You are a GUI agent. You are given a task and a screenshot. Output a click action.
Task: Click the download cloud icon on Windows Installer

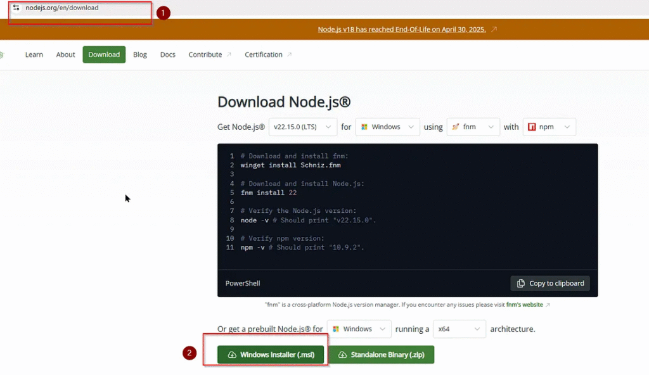pyautogui.click(x=232, y=355)
